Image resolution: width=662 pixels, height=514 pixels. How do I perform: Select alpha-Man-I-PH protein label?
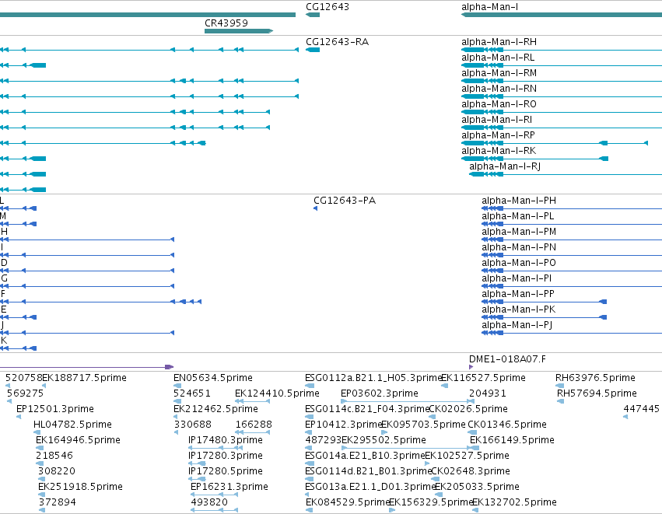[x=519, y=201]
